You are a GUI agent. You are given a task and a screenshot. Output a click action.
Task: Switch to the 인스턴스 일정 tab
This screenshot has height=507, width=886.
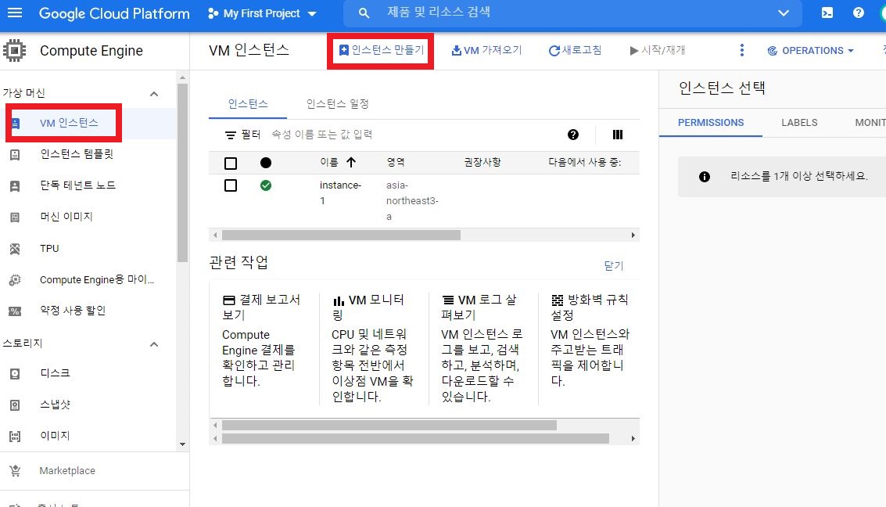[337, 104]
